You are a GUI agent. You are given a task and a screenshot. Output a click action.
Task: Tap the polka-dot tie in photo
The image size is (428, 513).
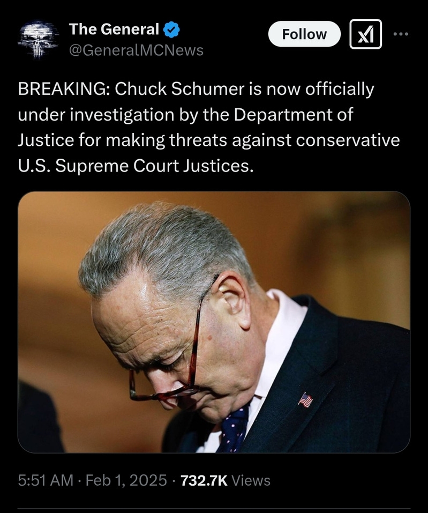pyautogui.click(x=233, y=429)
